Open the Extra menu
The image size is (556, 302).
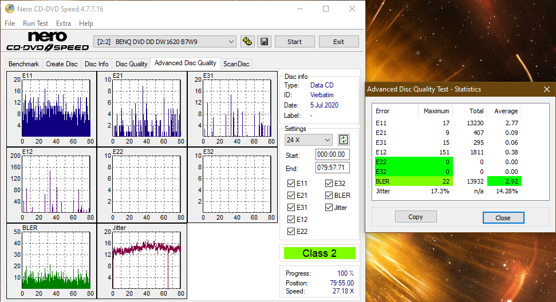click(x=64, y=23)
